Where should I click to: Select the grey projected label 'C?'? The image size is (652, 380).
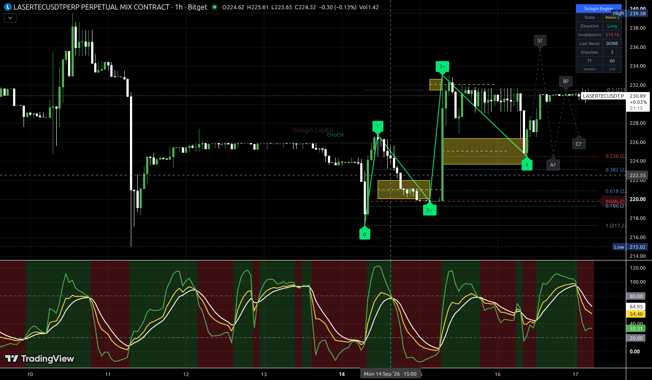(578, 143)
